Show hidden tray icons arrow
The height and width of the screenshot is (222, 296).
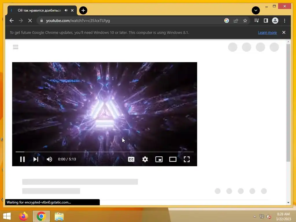point(255,217)
